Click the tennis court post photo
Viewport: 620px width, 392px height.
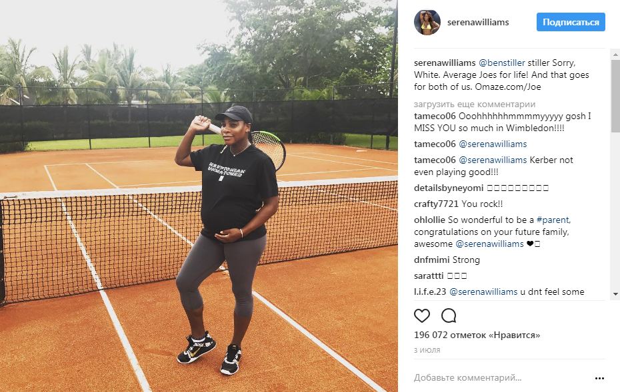coord(199,196)
